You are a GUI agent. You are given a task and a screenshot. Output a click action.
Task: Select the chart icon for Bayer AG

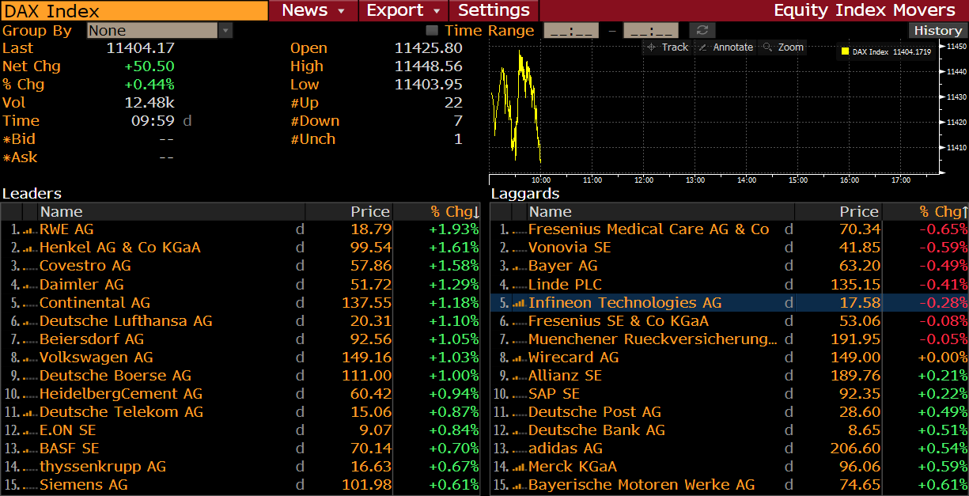(x=519, y=266)
